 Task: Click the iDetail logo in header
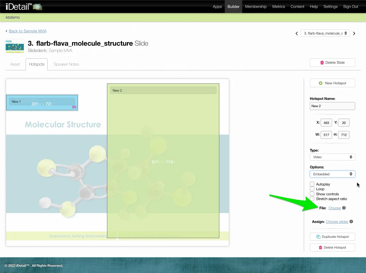pyautogui.click(x=24, y=6)
